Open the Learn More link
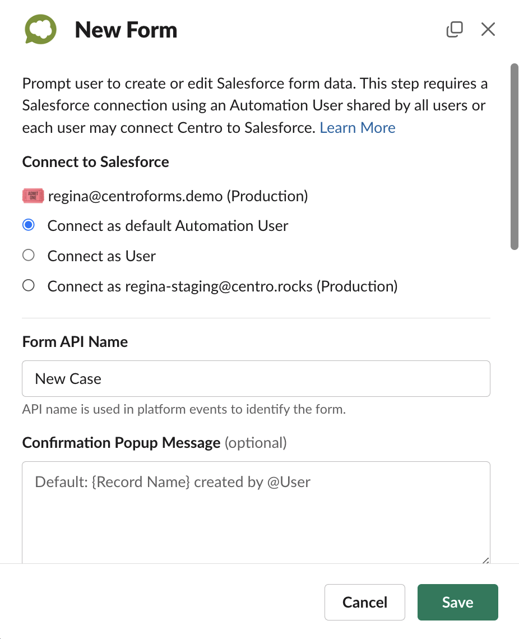Screen dimensions: 519x639 [357, 128]
